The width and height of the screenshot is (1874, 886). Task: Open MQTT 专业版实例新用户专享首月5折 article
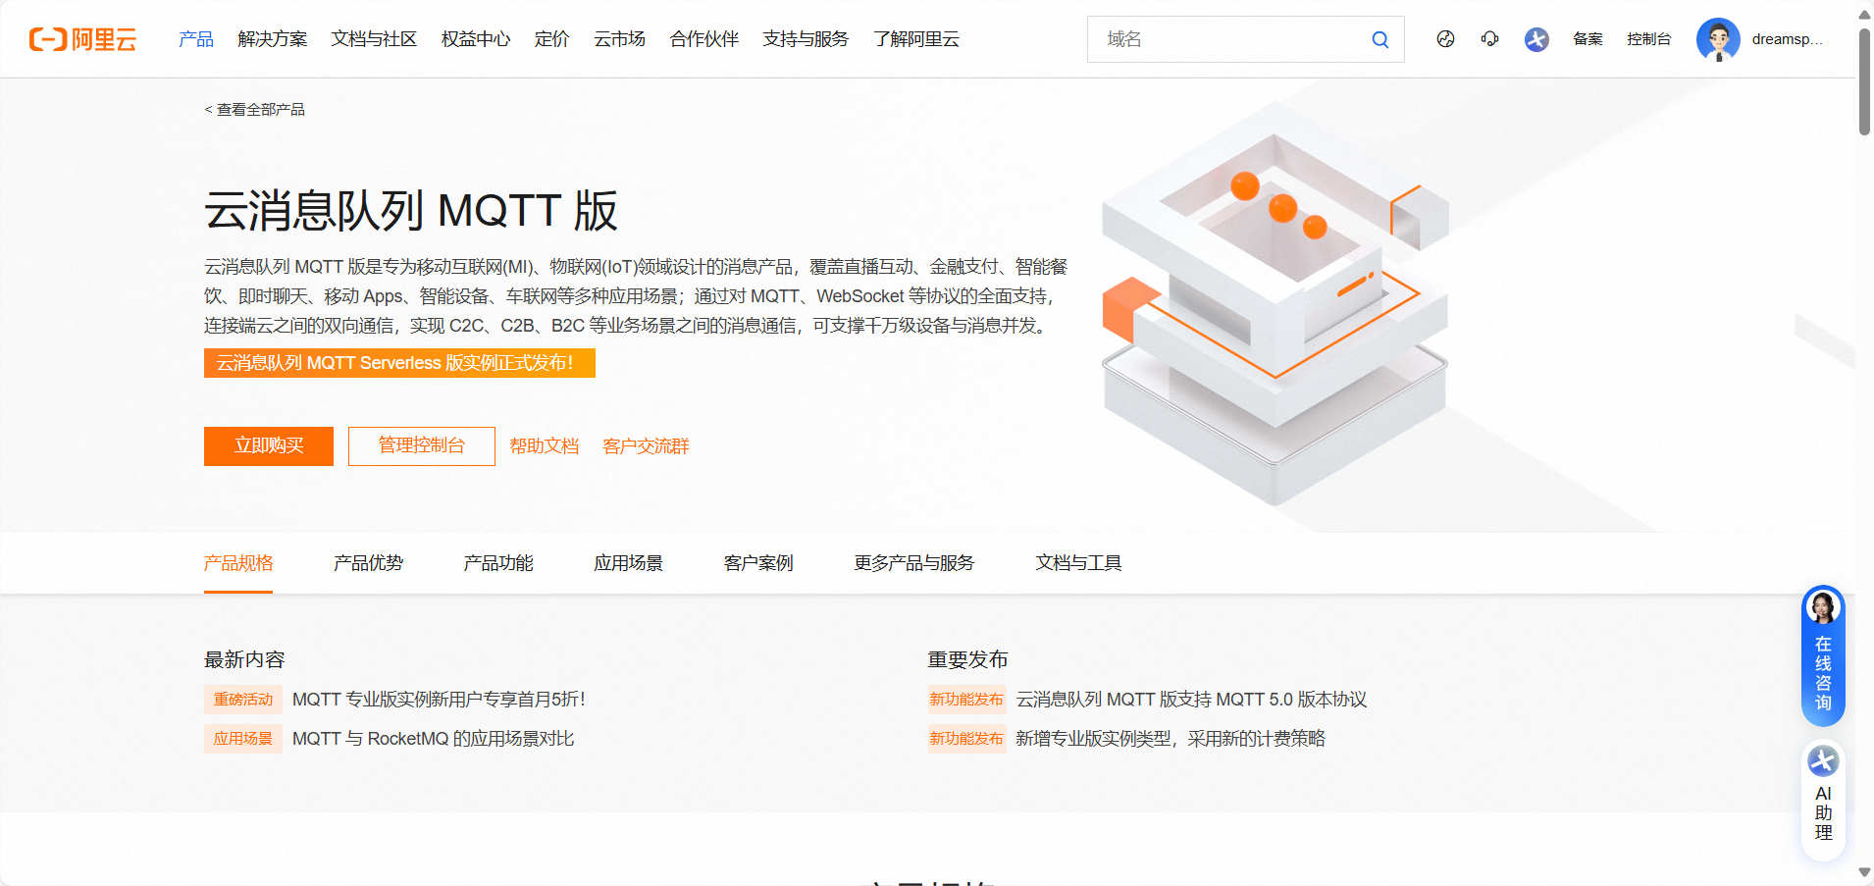439,700
